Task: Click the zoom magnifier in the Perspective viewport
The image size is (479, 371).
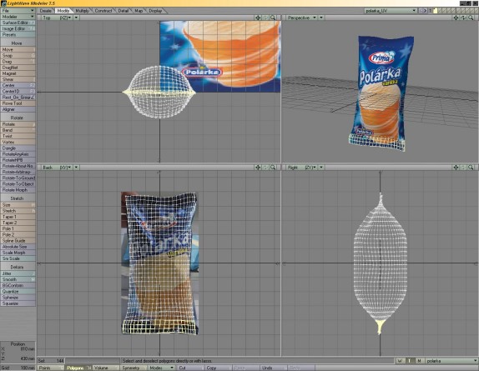Action: 471,18
